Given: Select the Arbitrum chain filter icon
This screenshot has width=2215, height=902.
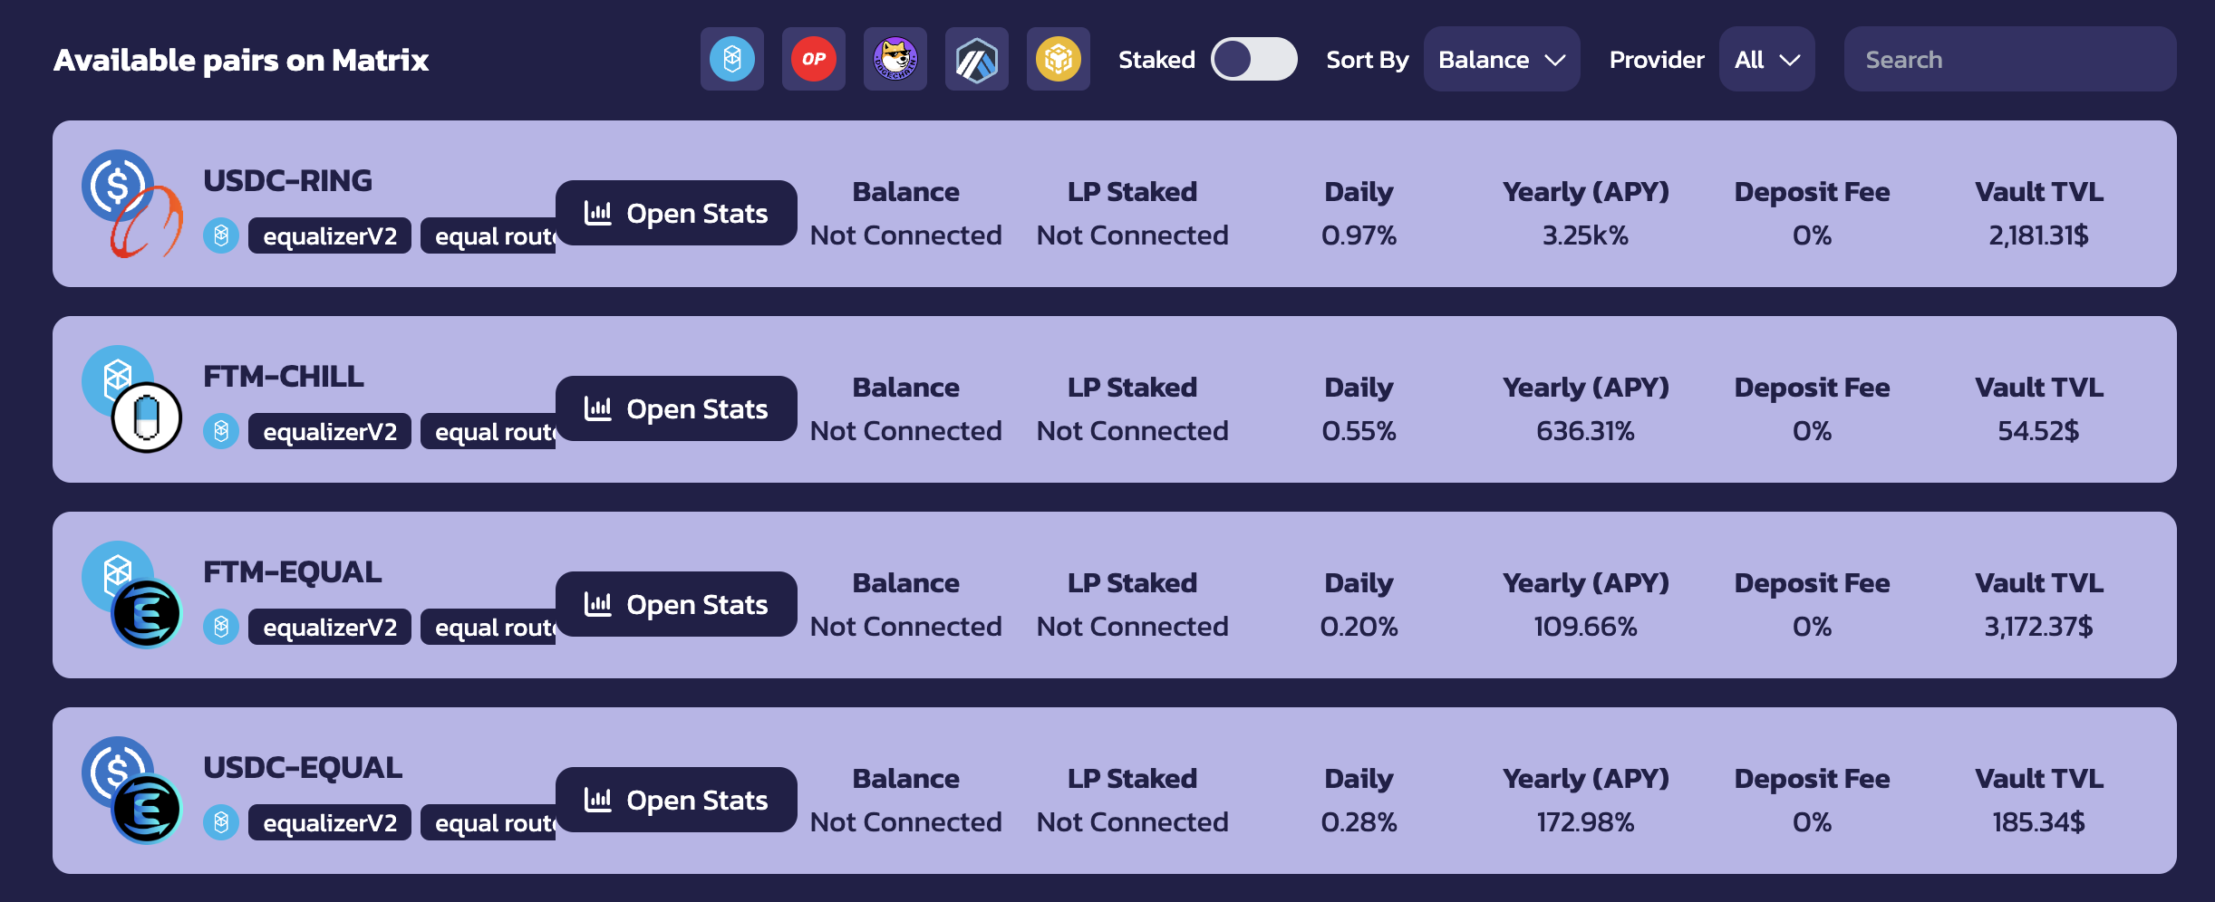Looking at the screenshot, I should pyautogui.click(x=976, y=60).
